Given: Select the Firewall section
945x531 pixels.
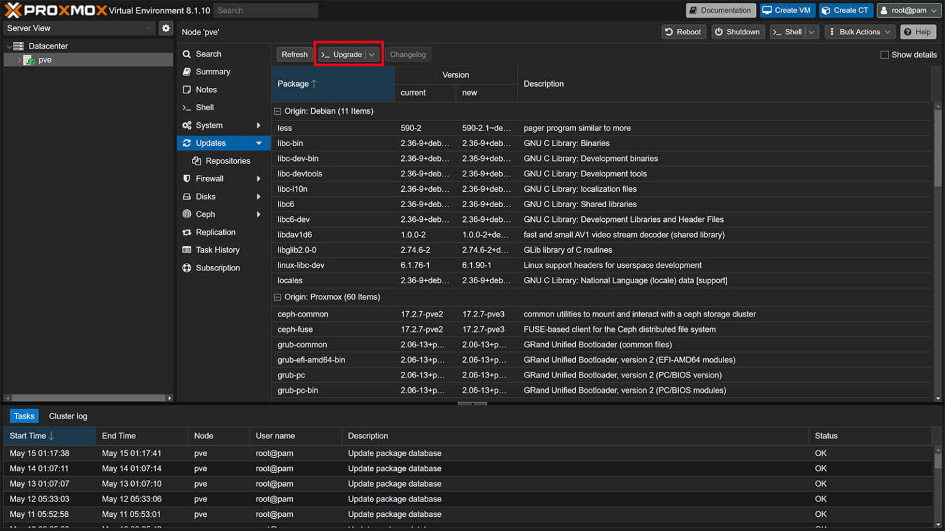Looking at the screenshot, I should (x=209, y=178).
